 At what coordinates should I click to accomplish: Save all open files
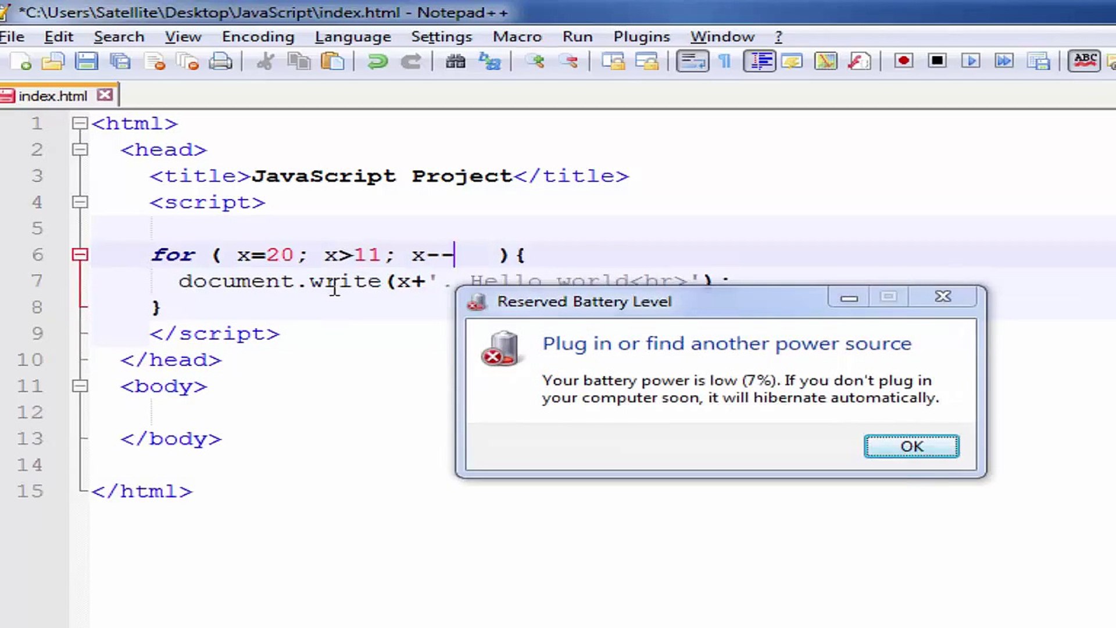click(120, 61)
